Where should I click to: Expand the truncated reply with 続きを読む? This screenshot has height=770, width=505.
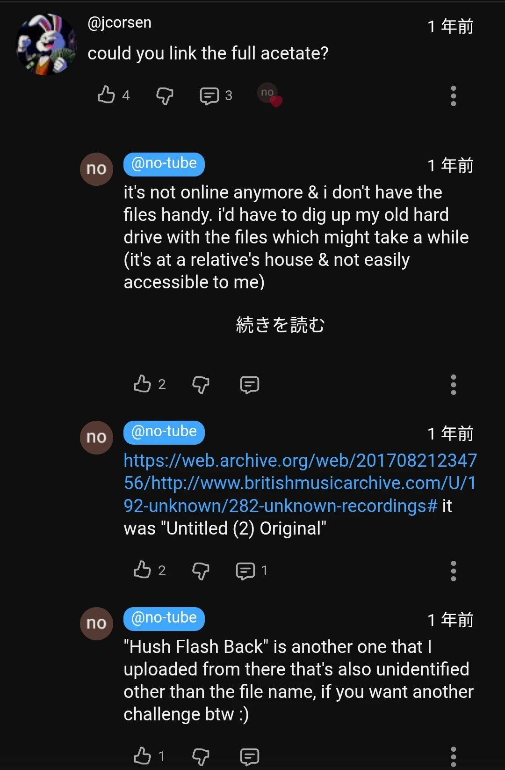tap(280, 324)
